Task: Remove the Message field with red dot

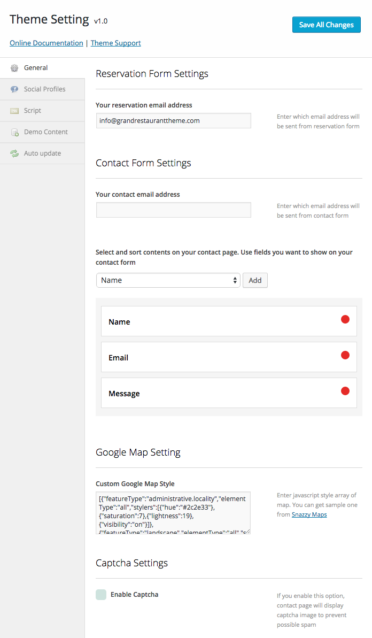Action: (x=345, y=391)
